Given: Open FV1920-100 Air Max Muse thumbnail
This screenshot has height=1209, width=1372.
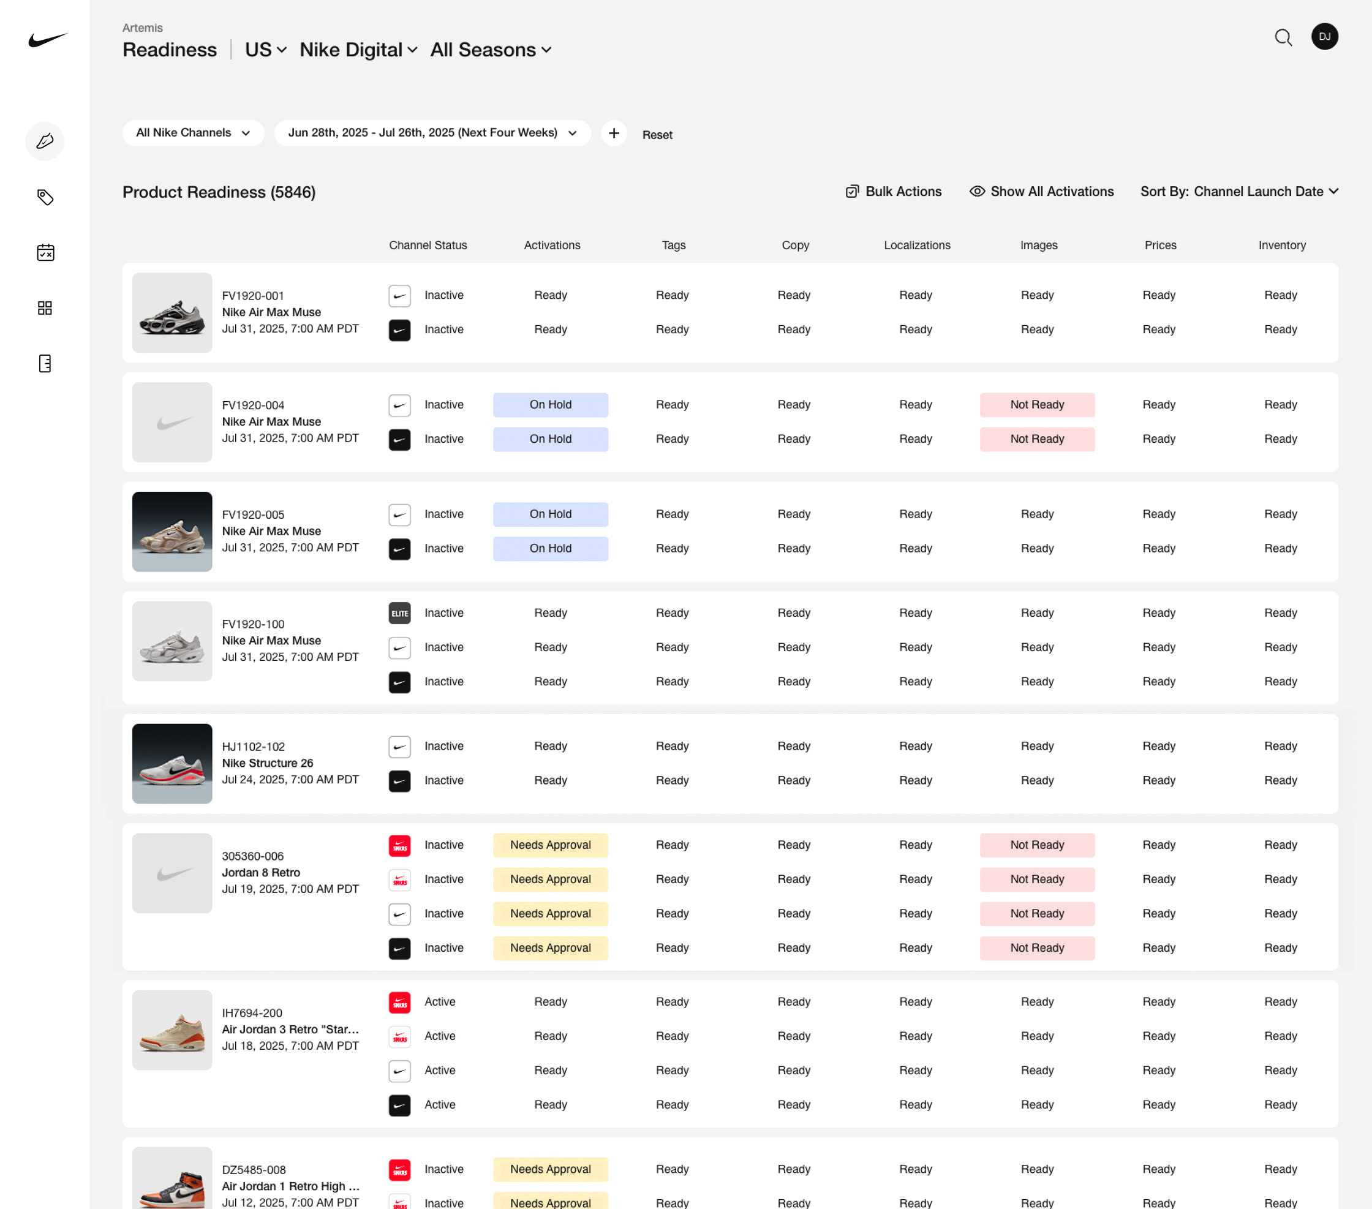Looking at the screenshot, I should (172, 641).
